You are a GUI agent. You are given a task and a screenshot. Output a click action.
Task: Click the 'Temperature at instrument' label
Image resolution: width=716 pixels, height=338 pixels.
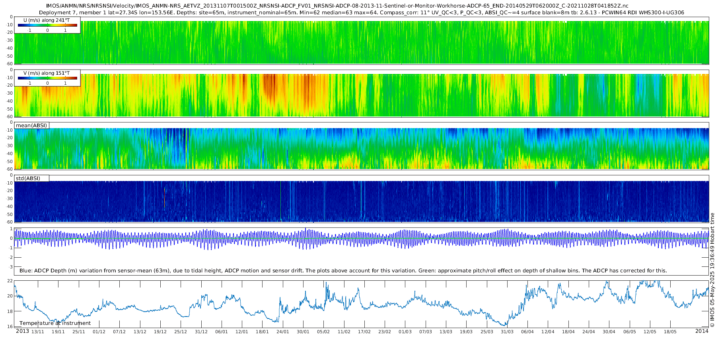[x=55, y=323]
